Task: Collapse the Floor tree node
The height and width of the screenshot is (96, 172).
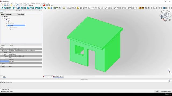Action: click(5, 20)
